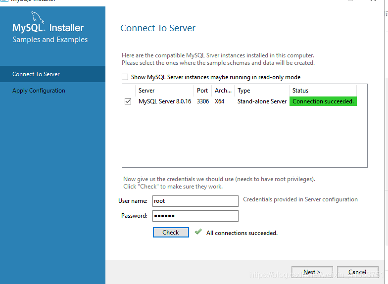The height and width of the screenshot is (284, 388).
Task: Click the Status column header
Action: click(323, 91)
